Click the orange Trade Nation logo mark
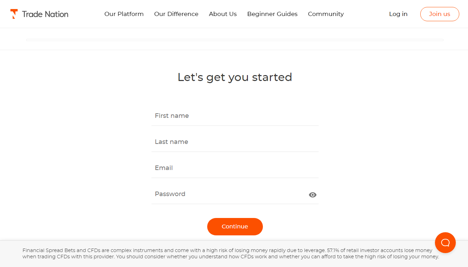 [14, 14]
